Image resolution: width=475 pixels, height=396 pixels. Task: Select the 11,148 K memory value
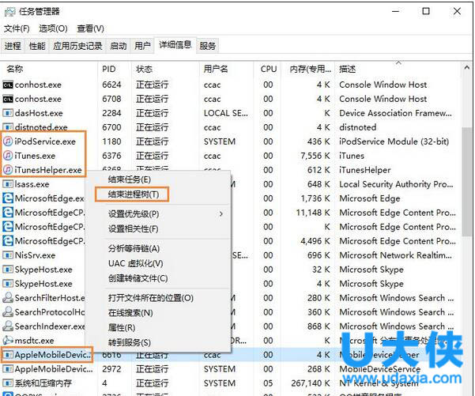tap(313, 213)
